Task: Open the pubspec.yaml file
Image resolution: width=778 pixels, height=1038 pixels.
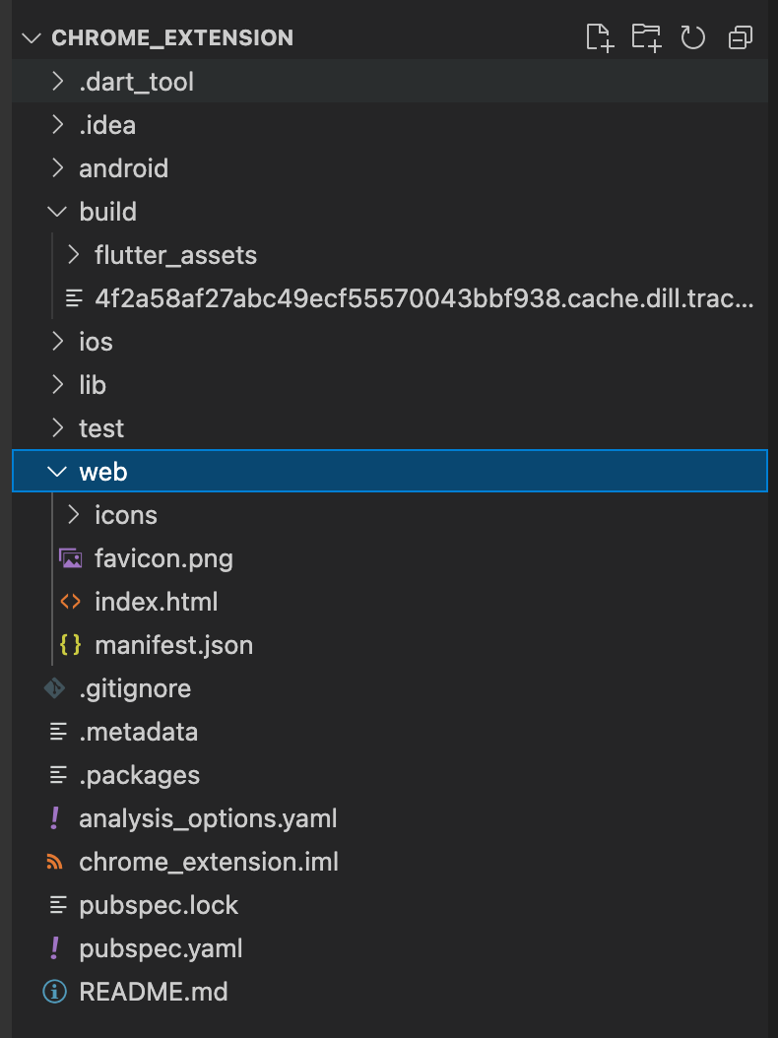Action: pos(161,948)
